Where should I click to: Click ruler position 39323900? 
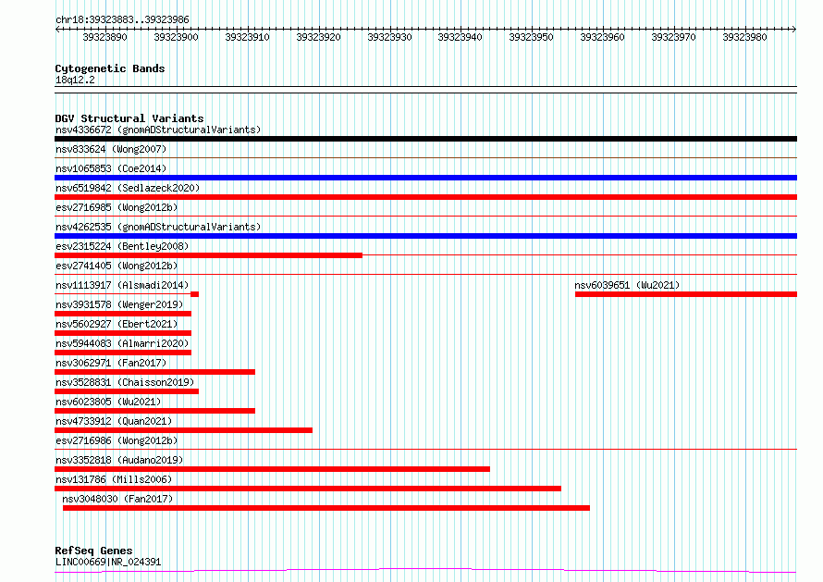(x=177, y=37)
